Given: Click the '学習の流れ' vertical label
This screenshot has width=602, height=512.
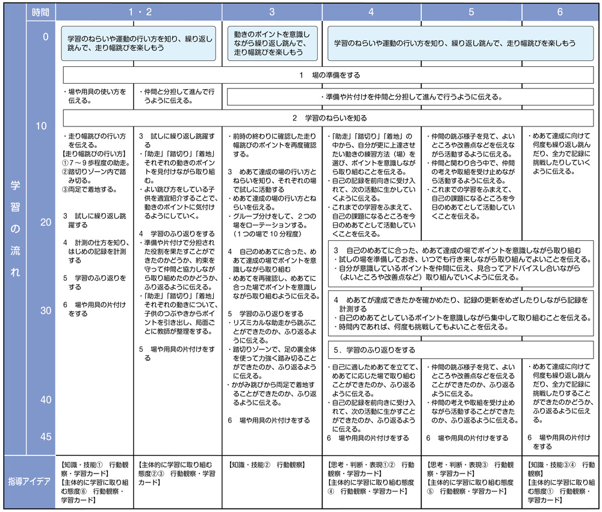Looking at the screenshot, I should 15,229.
